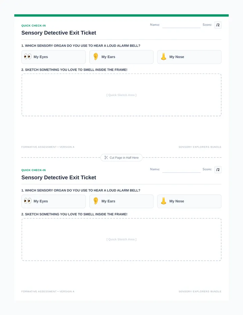The image size is (243, 315).
Task: Click the eyes emoji in top ticket
Action: tap(28, 57)
